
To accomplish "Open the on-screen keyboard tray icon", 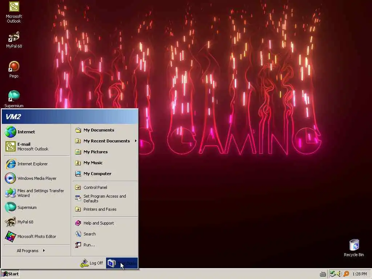I will coord(323,274).
